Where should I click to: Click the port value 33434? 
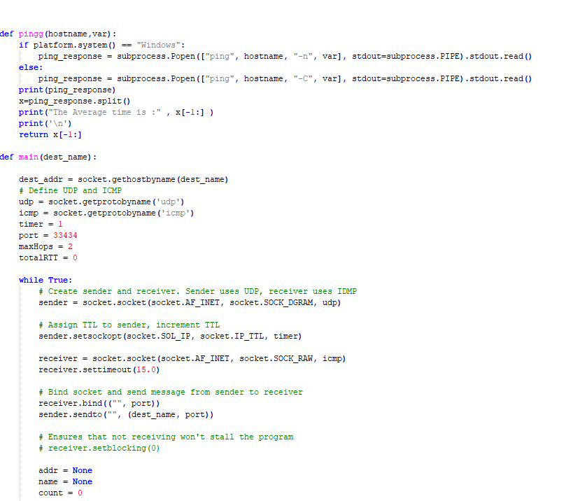pyautogui.click(x=65, y=235)
